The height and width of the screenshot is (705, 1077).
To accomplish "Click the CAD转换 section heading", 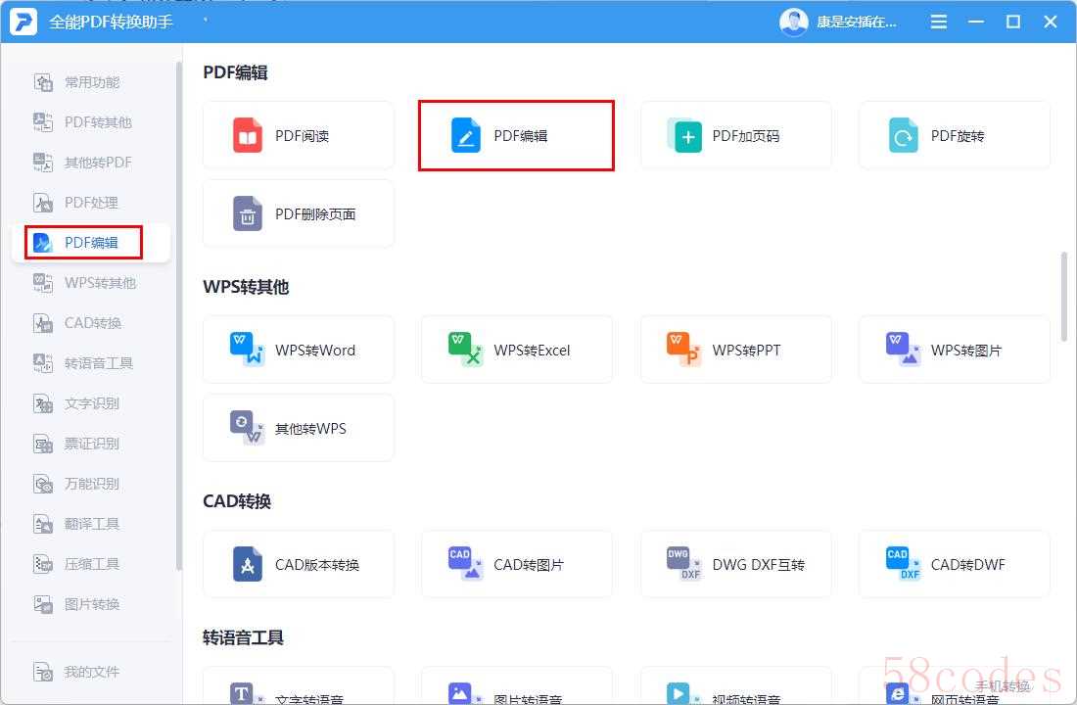I will tap(237, 501).
